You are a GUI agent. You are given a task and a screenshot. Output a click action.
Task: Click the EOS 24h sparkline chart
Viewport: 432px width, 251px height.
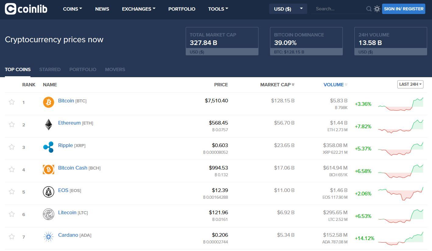click(x=401, y=193)
